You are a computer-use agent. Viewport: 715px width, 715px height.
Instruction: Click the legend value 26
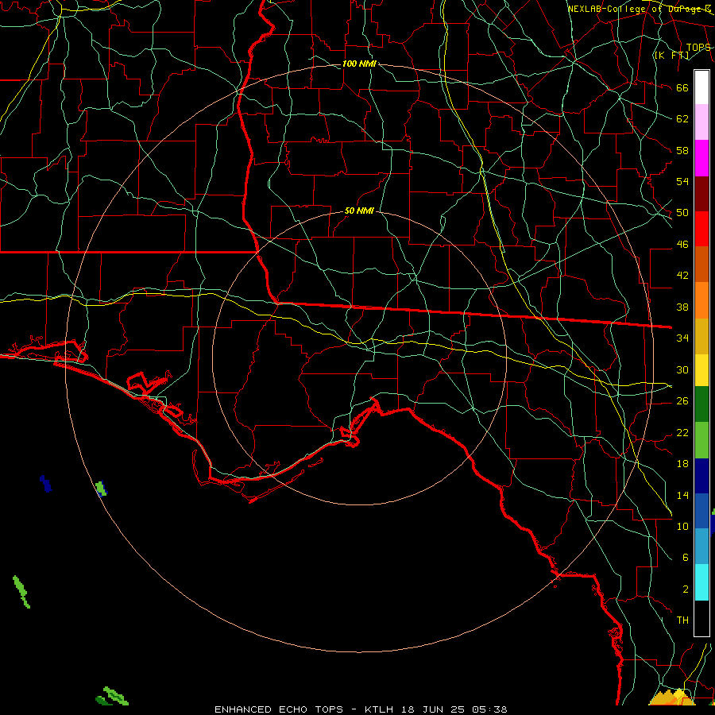(x=682, y=401)
